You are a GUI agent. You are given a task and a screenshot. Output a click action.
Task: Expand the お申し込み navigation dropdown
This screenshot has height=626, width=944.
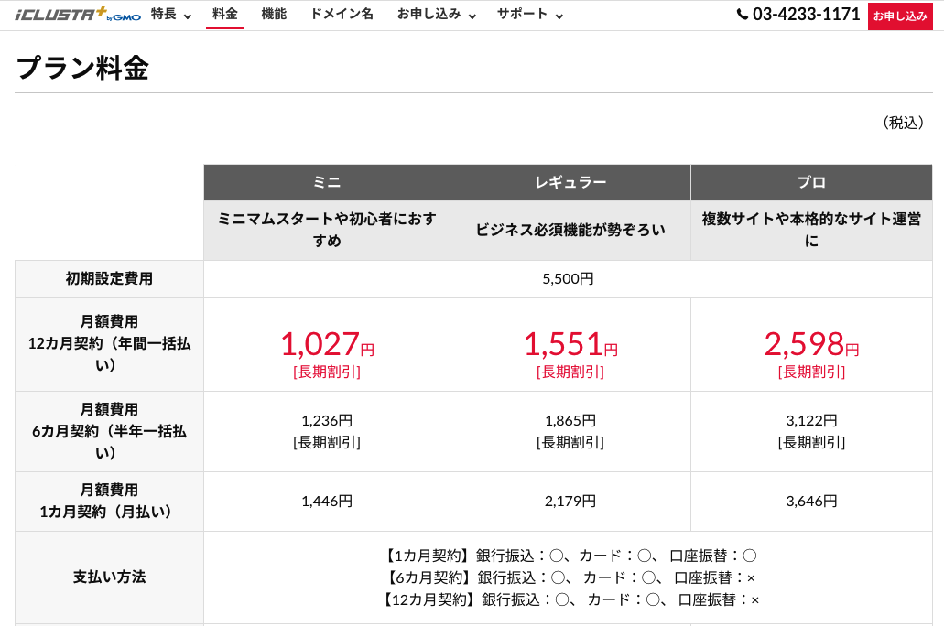click(437, 15)
